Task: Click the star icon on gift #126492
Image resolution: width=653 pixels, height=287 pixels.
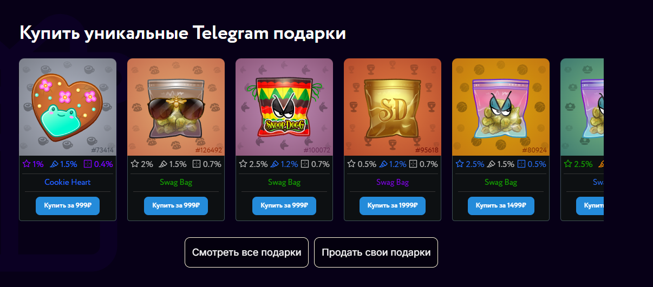Action: (x=135, y=164)
